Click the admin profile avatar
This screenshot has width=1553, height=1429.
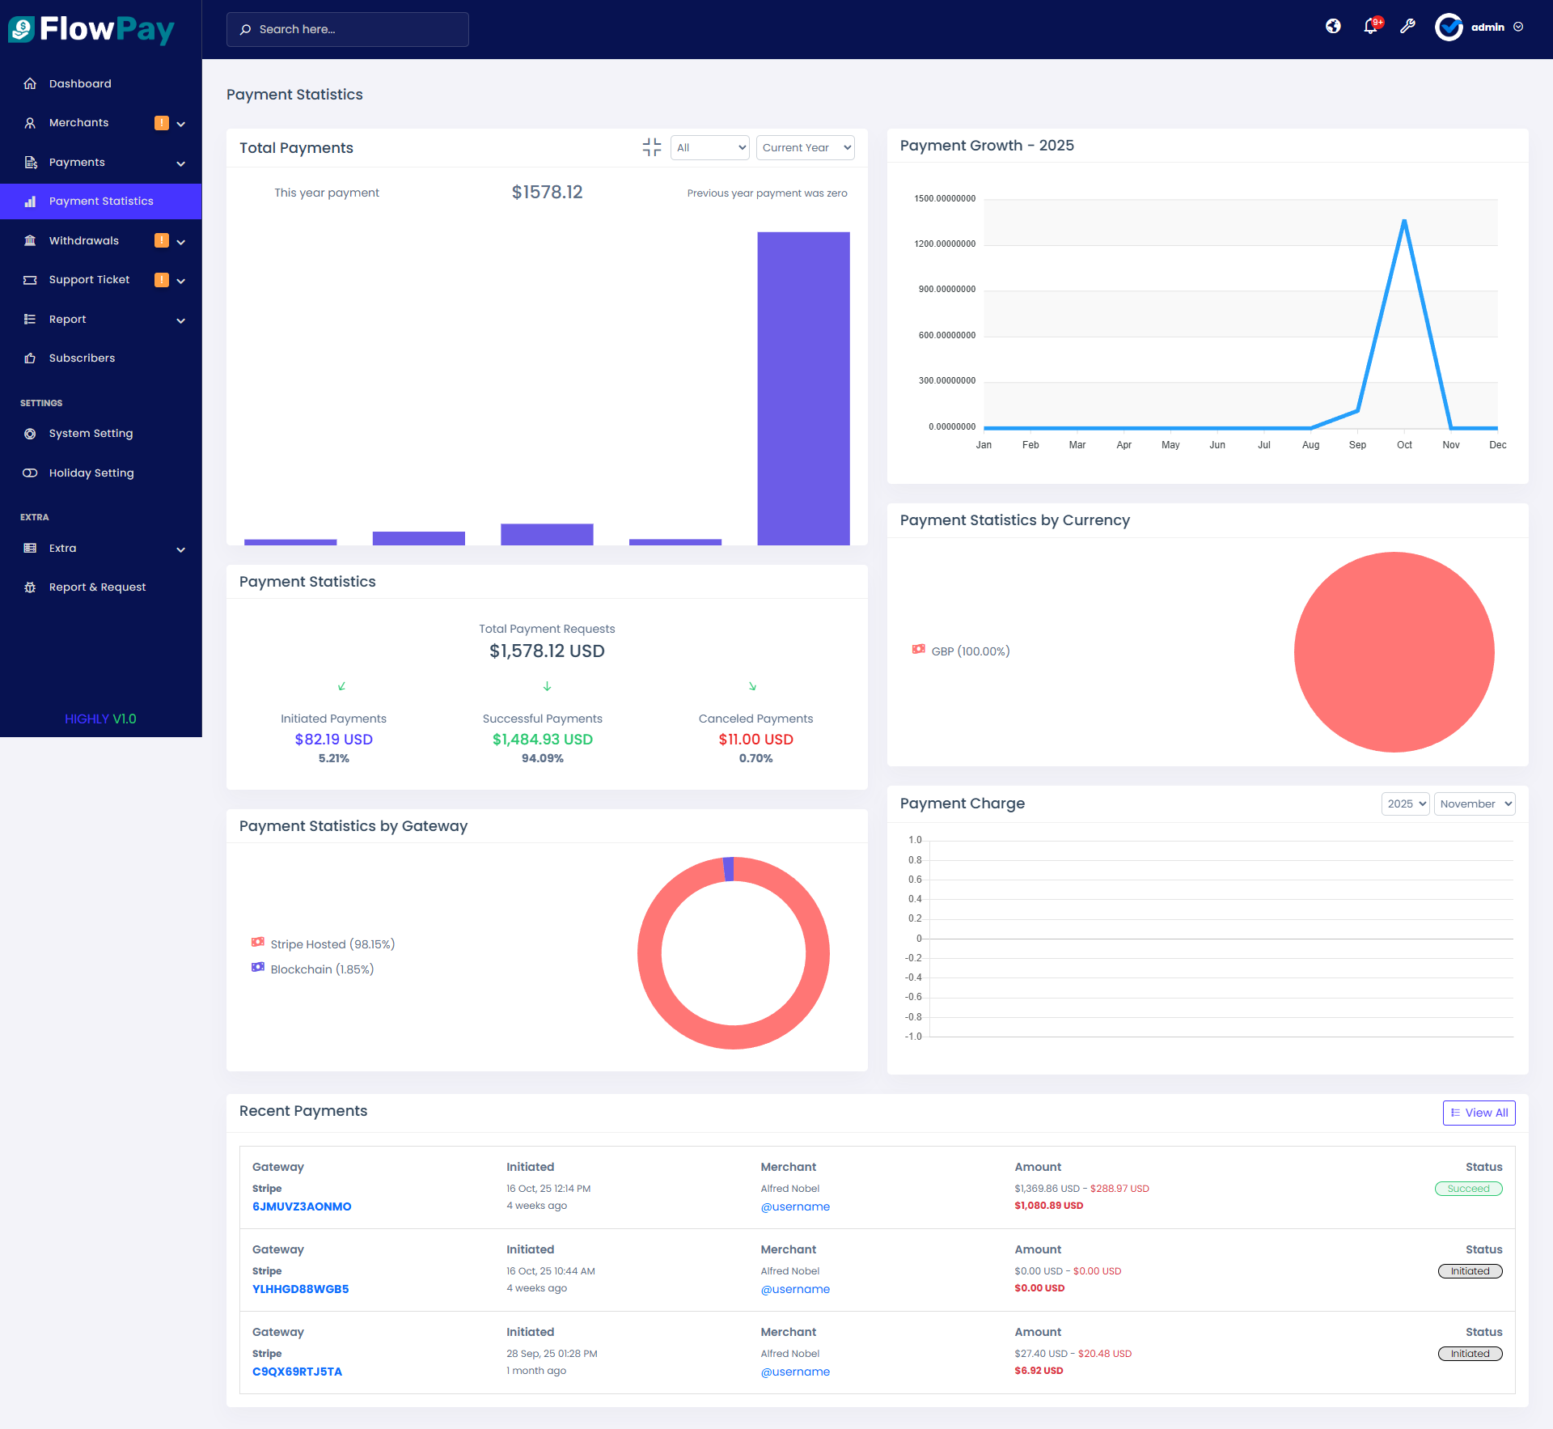pyautogui.click(x=1449, y=27)
